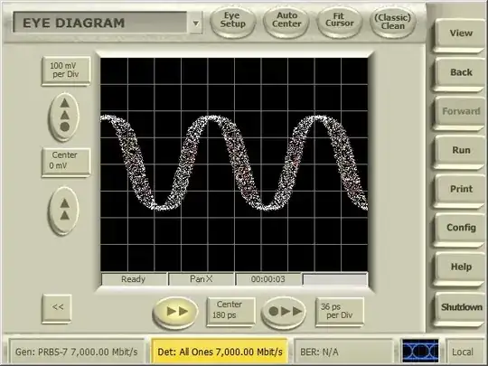Click the vertical offset double-triangle oval button
The image size is (488, 366).
tap(64, 210)
